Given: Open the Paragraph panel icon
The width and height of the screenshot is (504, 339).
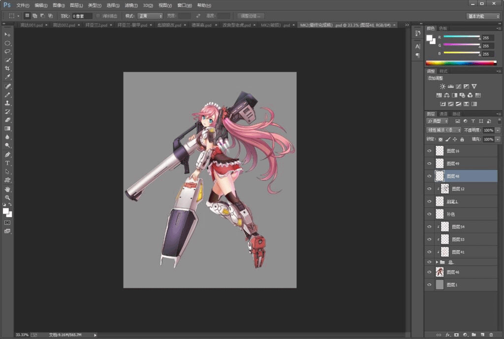Looking at the screenshot, I should point(418,55).
